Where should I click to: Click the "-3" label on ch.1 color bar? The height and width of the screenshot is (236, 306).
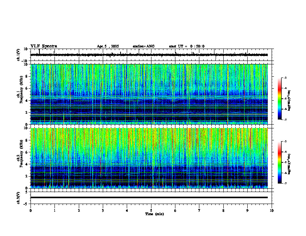coord(285,78)
